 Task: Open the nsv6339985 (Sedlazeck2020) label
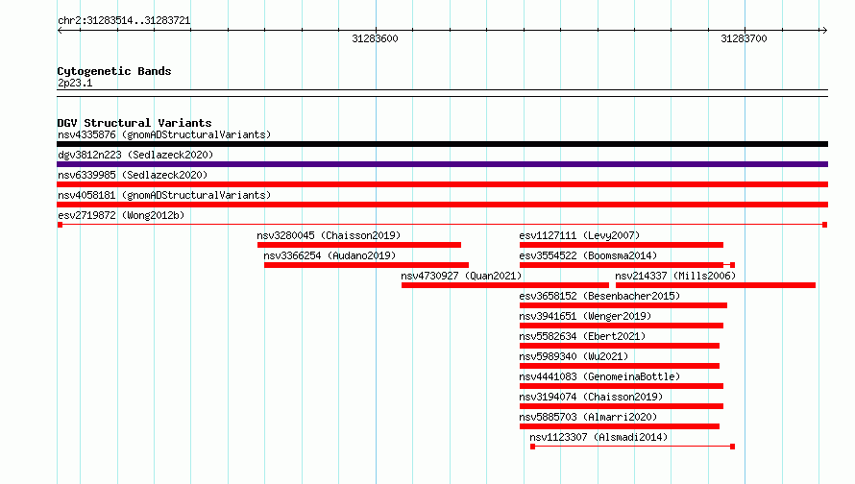(133, 175)
